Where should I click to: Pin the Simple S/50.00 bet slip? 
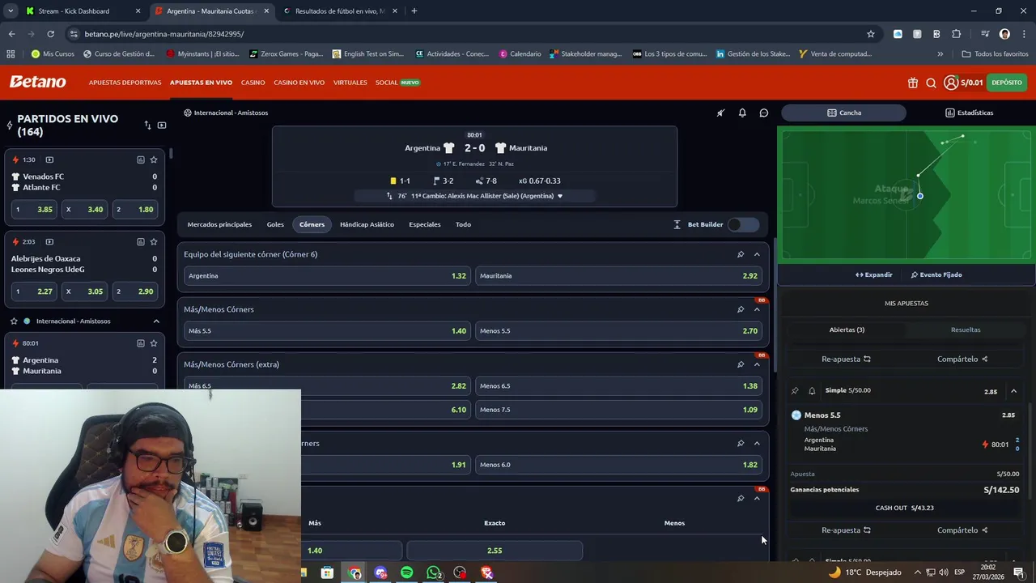coord(795,391)
